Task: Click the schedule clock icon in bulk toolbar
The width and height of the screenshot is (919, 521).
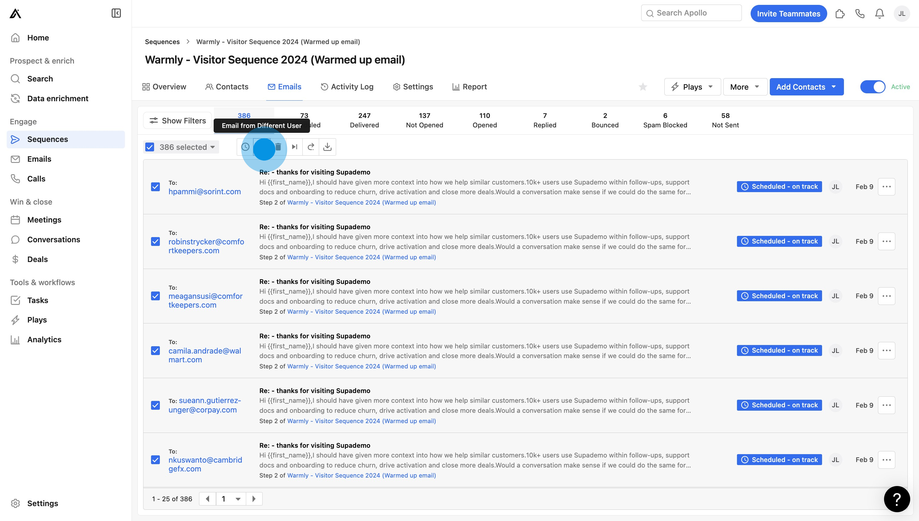Action: 245,147
